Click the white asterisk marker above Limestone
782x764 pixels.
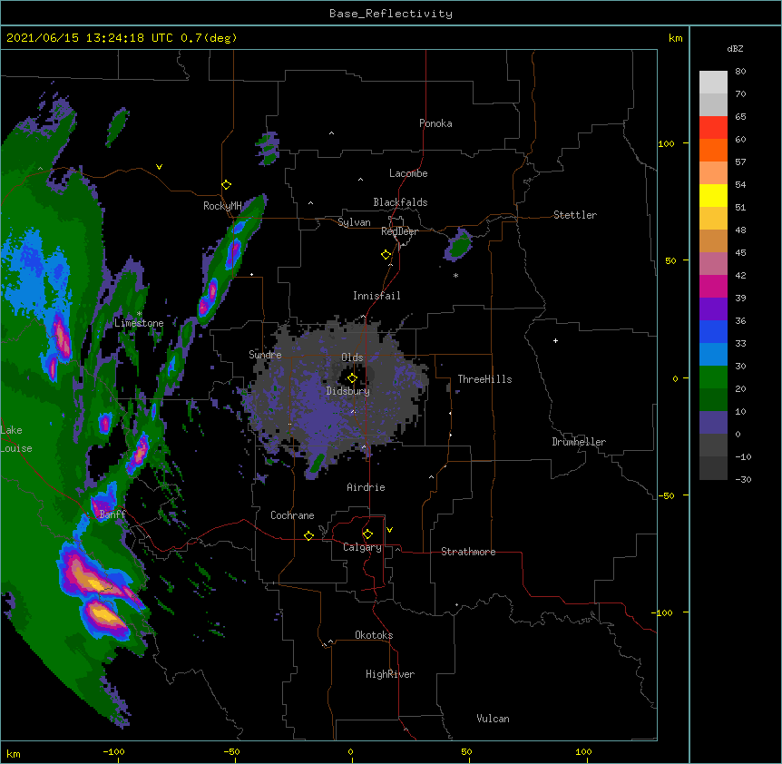140,314
